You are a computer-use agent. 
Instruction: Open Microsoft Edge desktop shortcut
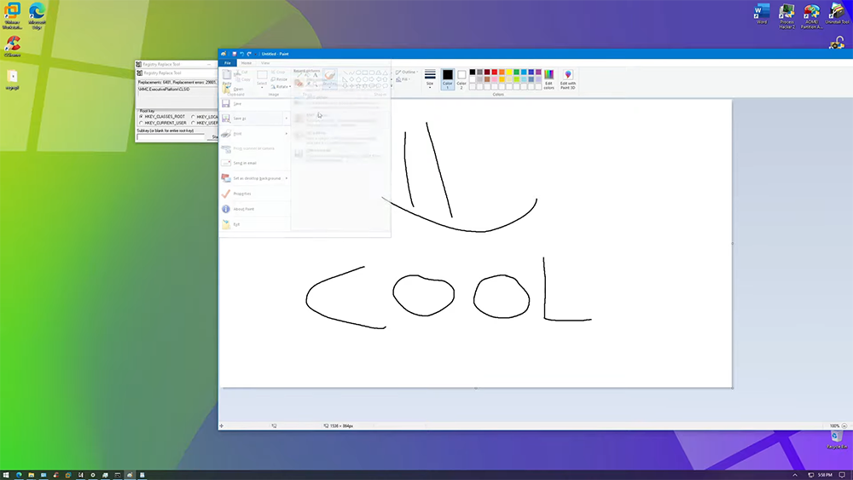pyautogui.click(x=37, y=15)
